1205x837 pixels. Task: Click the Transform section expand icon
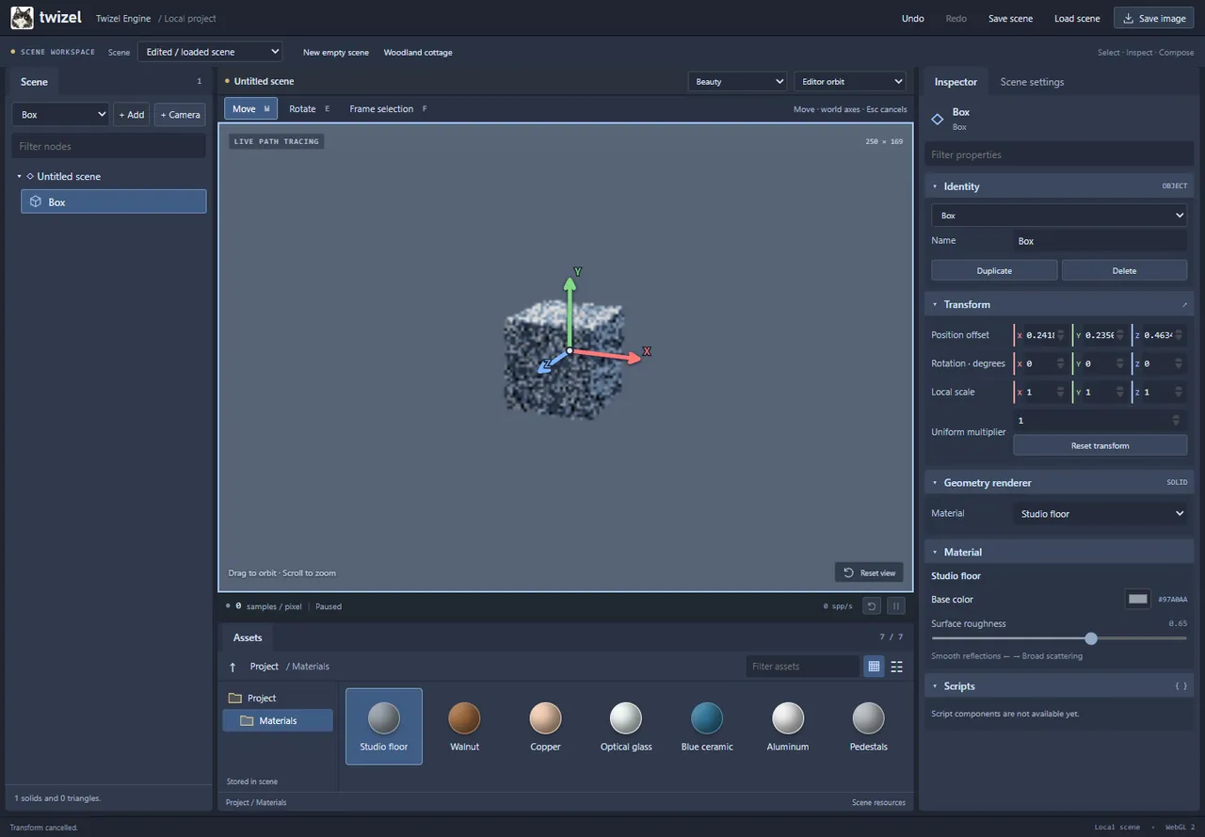1184,305
